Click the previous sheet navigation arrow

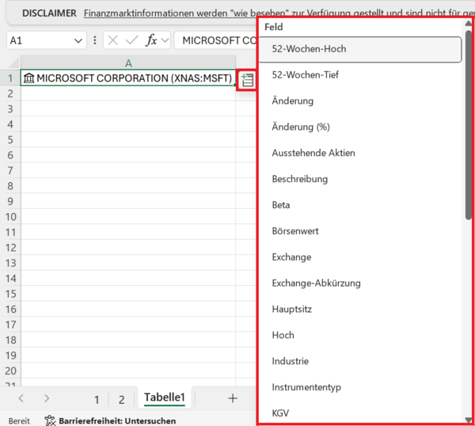21,398
